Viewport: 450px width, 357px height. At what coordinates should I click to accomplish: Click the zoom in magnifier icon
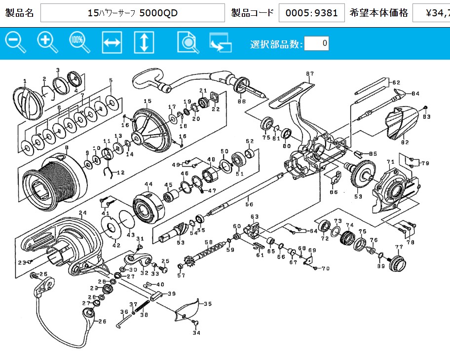pos(48,42)
